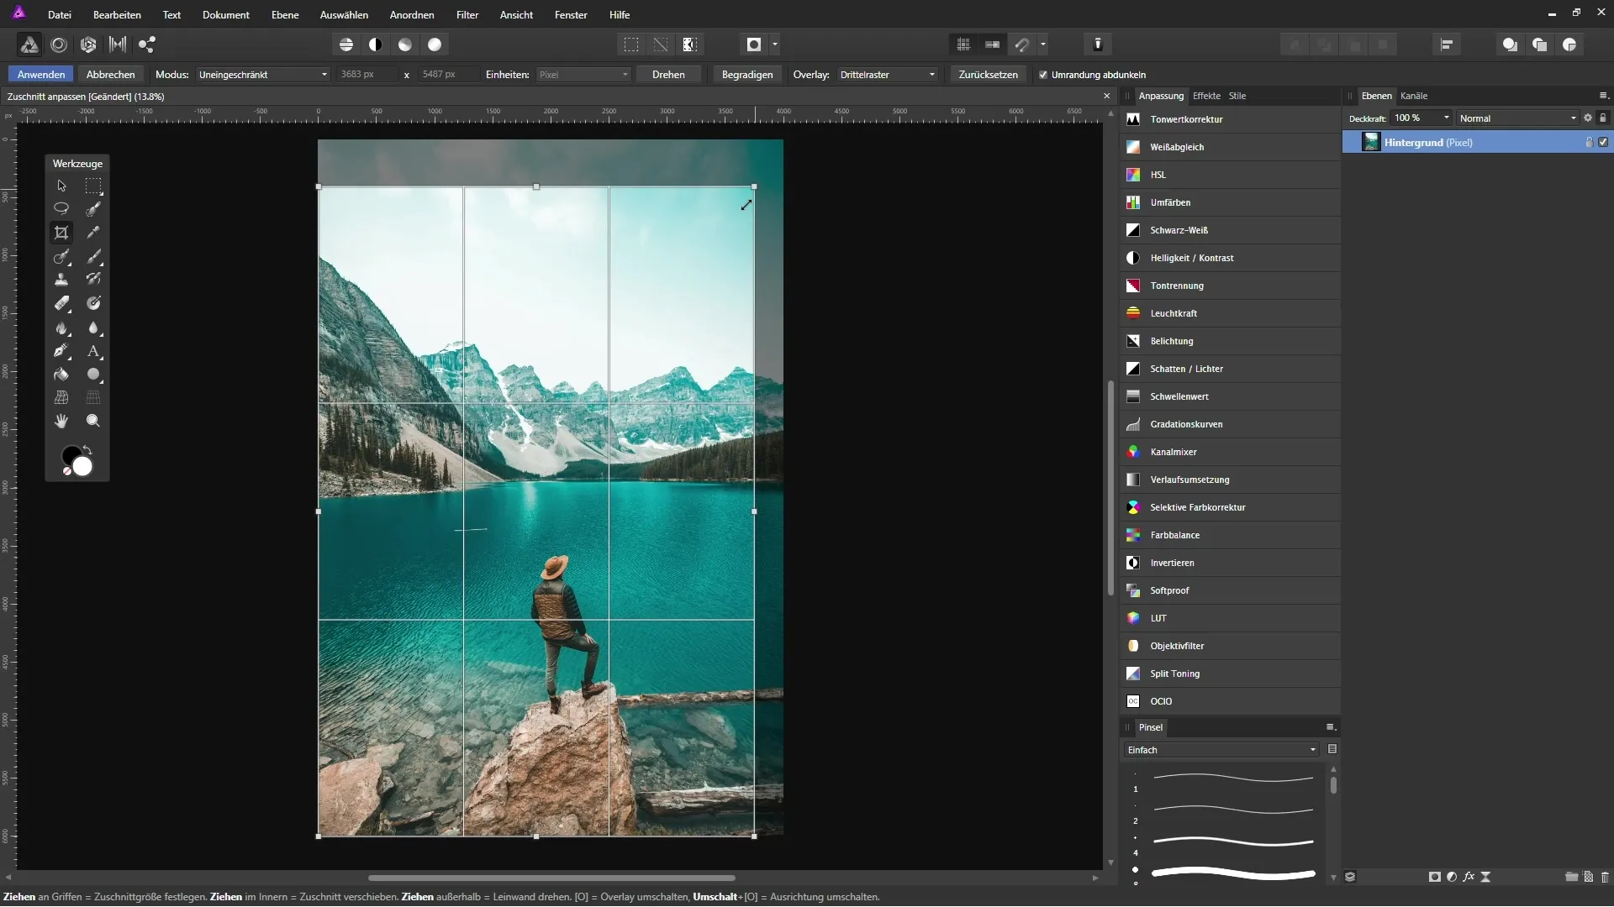The image size is (1614, 907).
Task: Open the Ebenen panel options menu
Action: click(1604, 96)
